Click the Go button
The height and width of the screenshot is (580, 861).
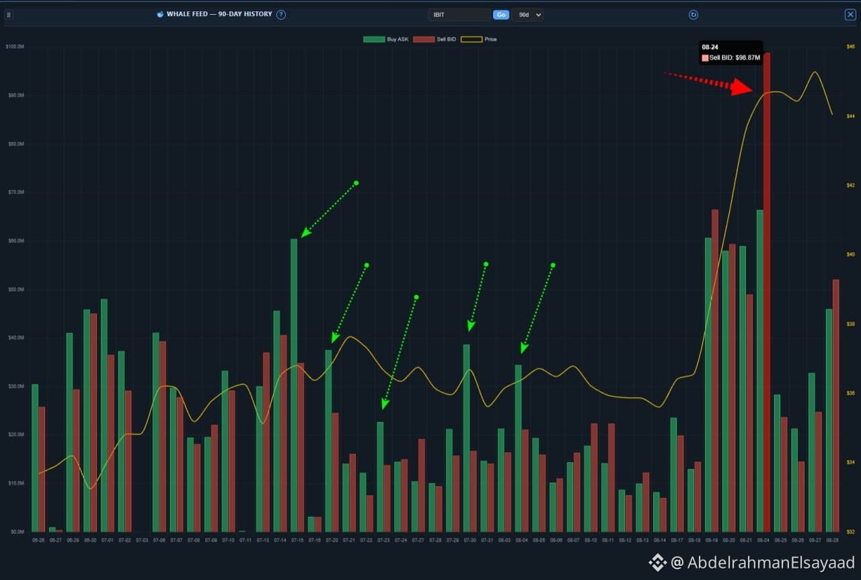[x=501, y=15]
